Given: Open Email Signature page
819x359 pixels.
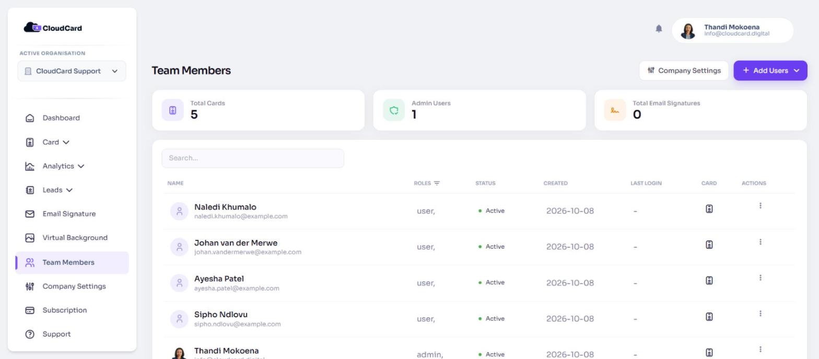Looking at the screenshot, I should pos(69,214).
